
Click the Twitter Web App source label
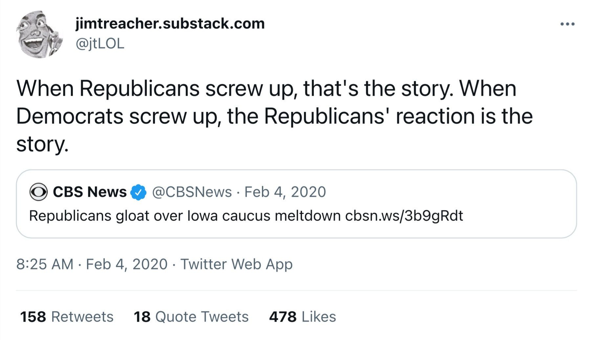point(236,264)
